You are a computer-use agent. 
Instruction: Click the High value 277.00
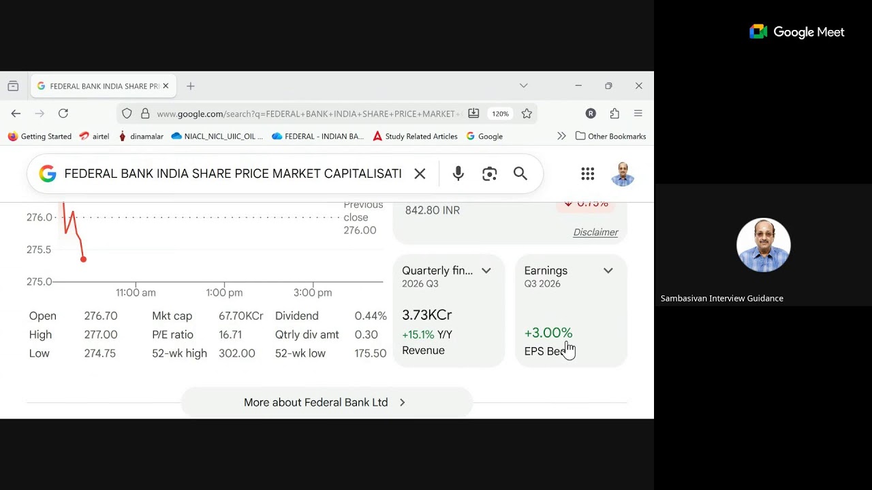(101, 335)
